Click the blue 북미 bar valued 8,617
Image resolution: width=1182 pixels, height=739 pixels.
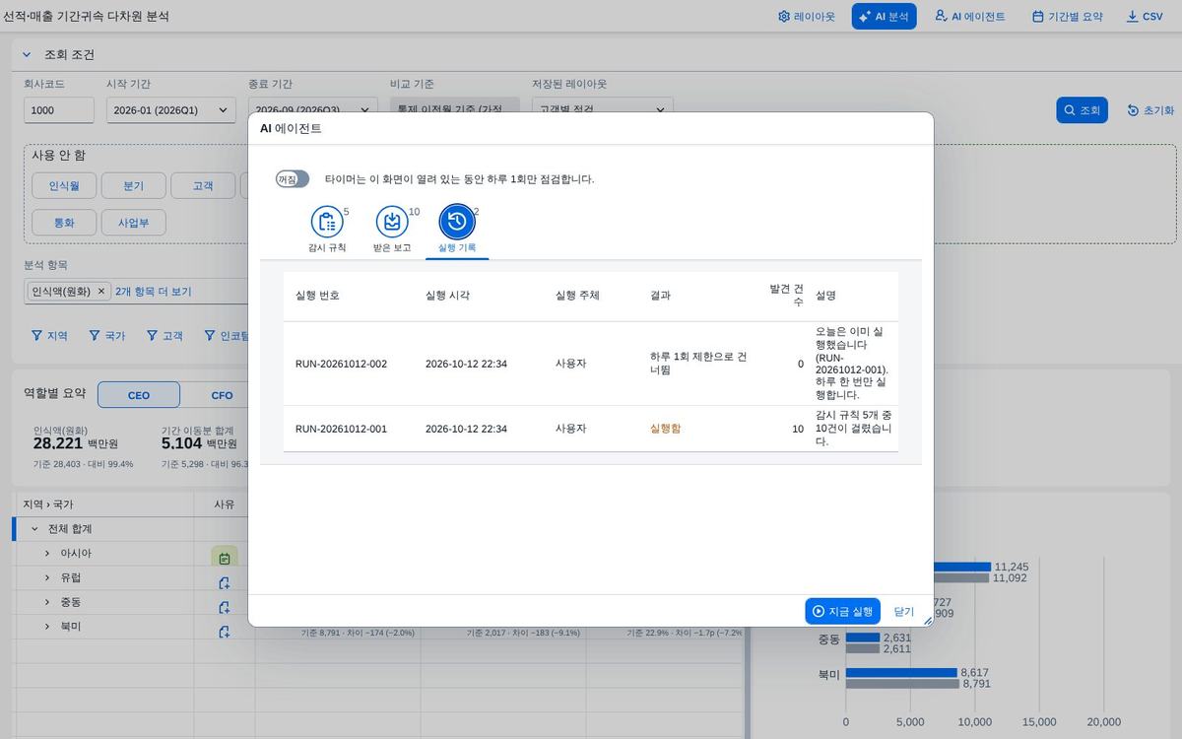point(901,673)
